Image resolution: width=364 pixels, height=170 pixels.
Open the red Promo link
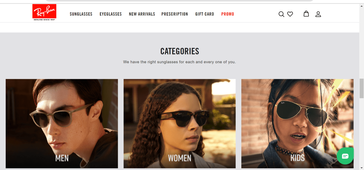coord(228,14)
